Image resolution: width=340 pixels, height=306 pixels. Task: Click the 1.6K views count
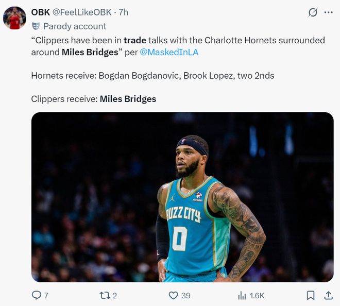(257, 295)
